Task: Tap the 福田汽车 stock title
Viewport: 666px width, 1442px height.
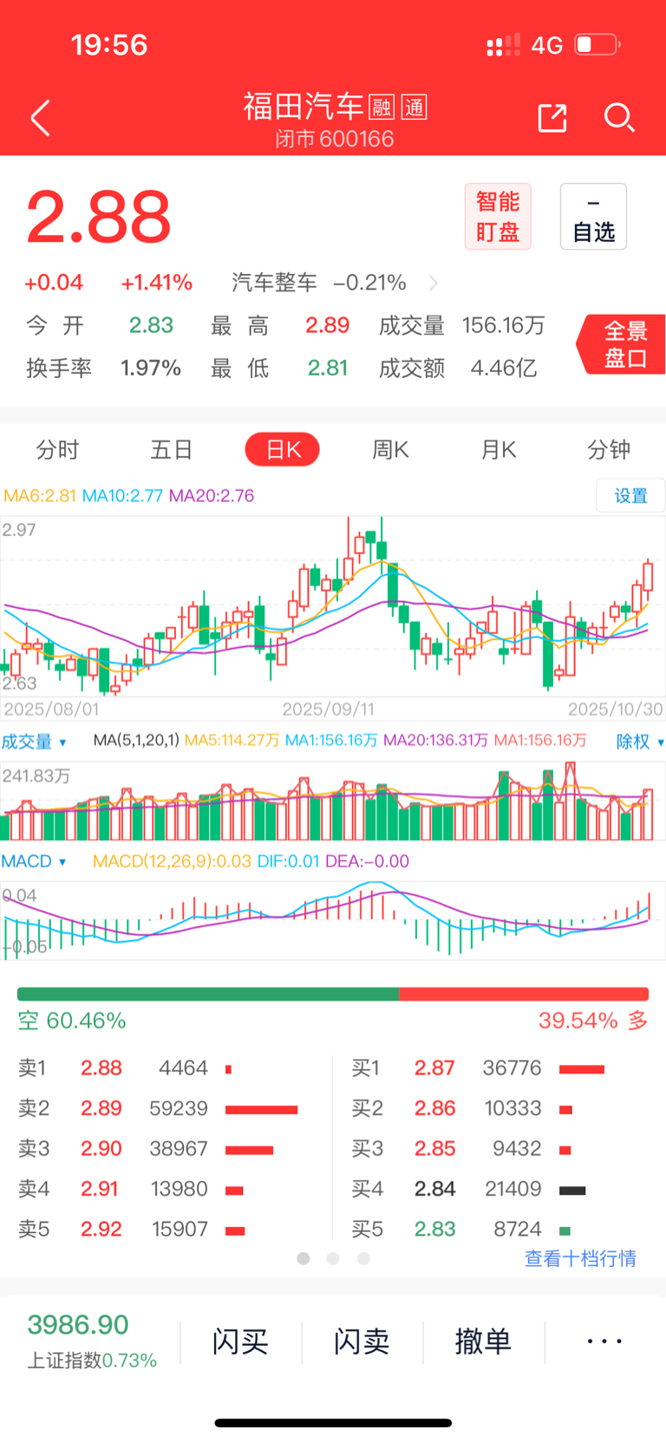Action: coord(304,107)
